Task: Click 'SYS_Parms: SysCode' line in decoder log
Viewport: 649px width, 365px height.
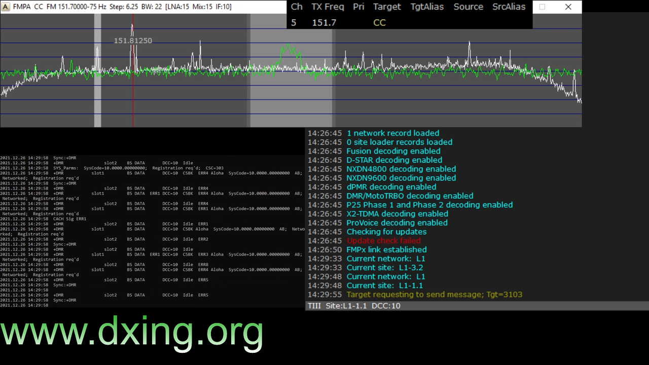Action: pyautogui.click(x=112, y=168)
